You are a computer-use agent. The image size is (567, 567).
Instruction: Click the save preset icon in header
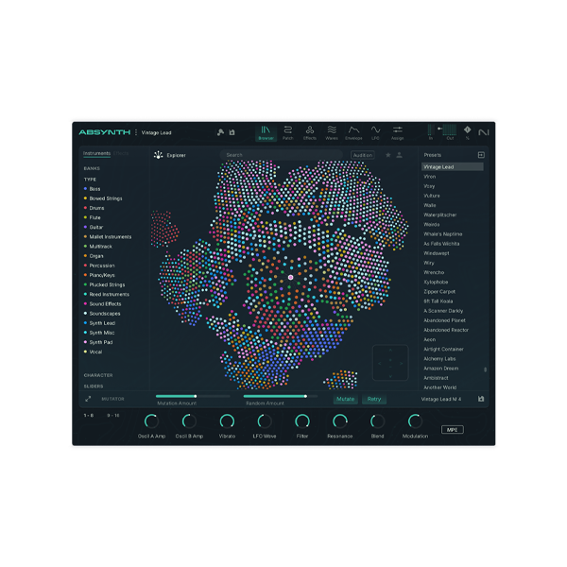[x=232, y=132]
